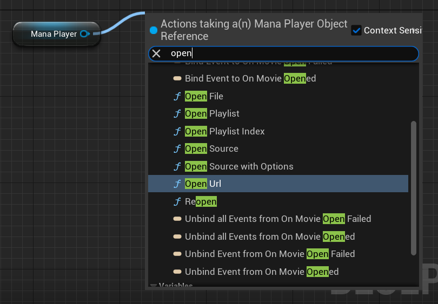Toggle the Context Sensitive checkbox
This screenshot has height=304, width=438.
(356, 30)
